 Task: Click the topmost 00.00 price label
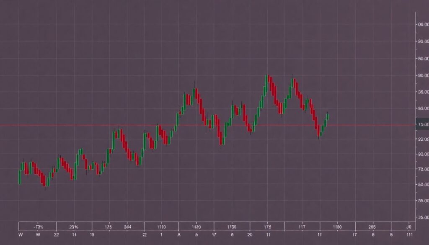422,25
